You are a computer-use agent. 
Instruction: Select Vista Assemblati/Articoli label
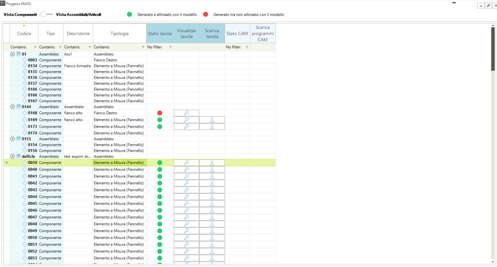coord(79,15)
